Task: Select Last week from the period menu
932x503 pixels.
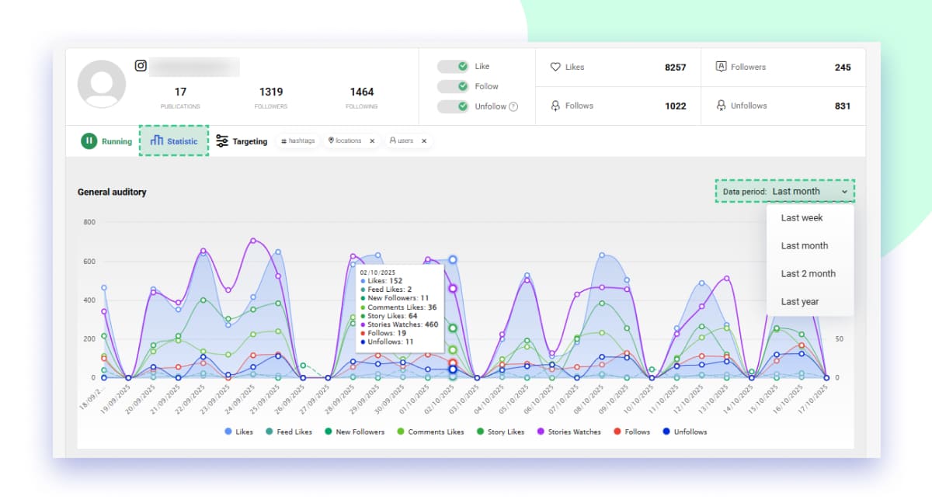Action: click(802, 218)
